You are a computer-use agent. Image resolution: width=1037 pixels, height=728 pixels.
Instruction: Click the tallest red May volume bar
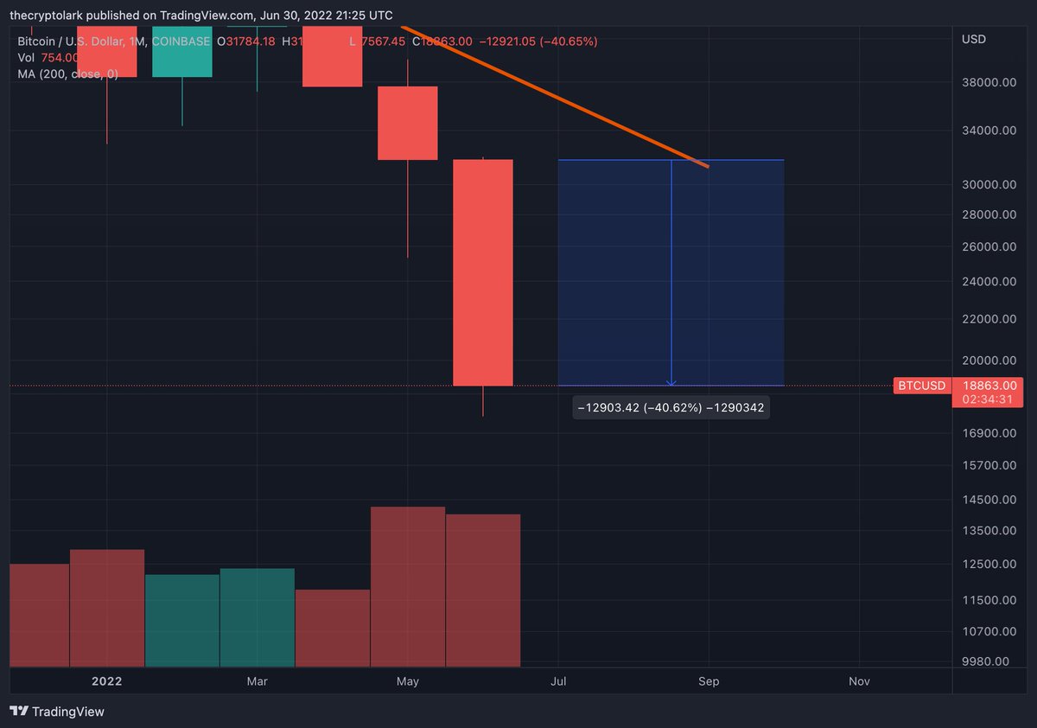408,587
